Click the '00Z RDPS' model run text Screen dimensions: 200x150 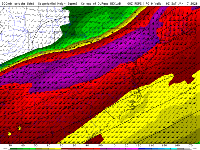click(134, 3)
